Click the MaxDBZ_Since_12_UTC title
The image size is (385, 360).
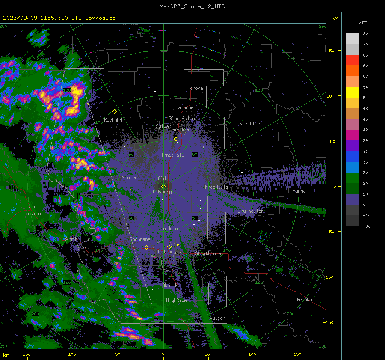coord(192,6)
